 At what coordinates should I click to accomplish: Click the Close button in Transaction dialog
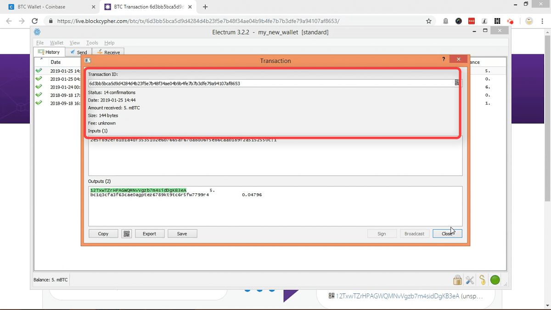tap(447, 234)
